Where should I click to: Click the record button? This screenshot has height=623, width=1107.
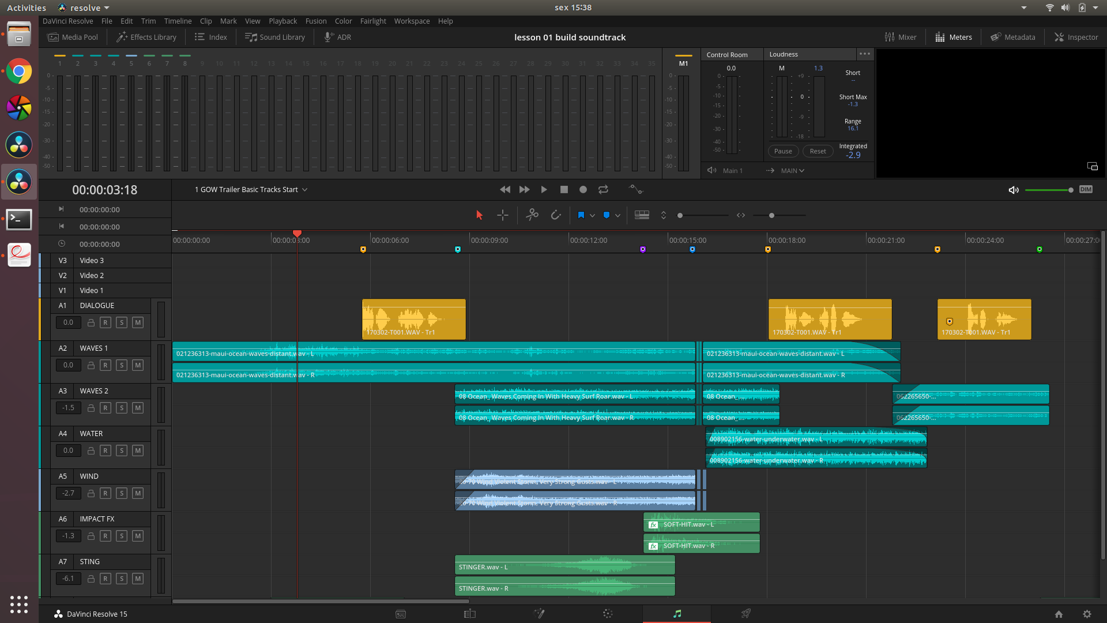pos(583,189)
